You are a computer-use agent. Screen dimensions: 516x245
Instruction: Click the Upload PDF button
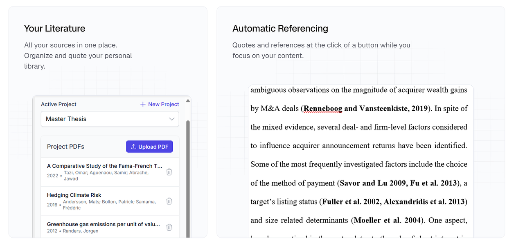149,147
